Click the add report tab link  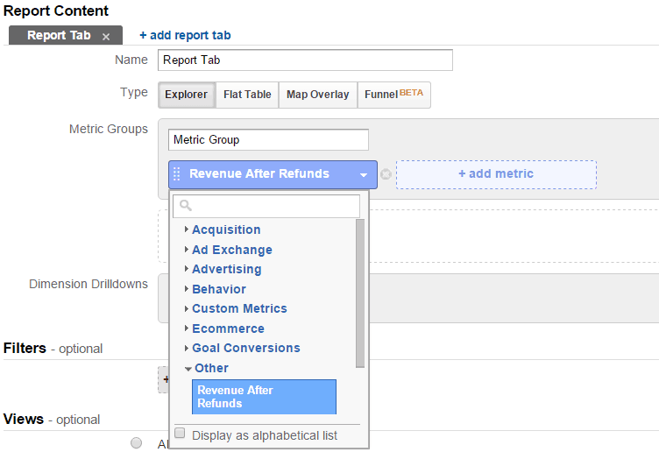(x=185, y=35)
